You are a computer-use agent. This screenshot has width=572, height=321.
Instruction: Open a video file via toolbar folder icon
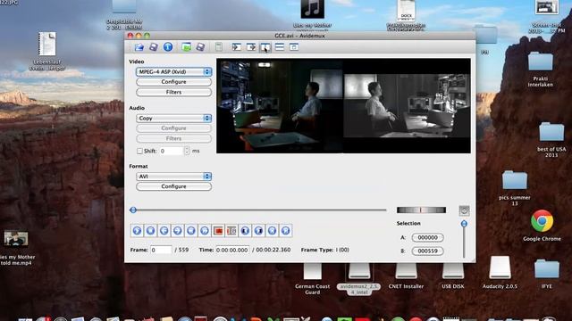[139, 47]
